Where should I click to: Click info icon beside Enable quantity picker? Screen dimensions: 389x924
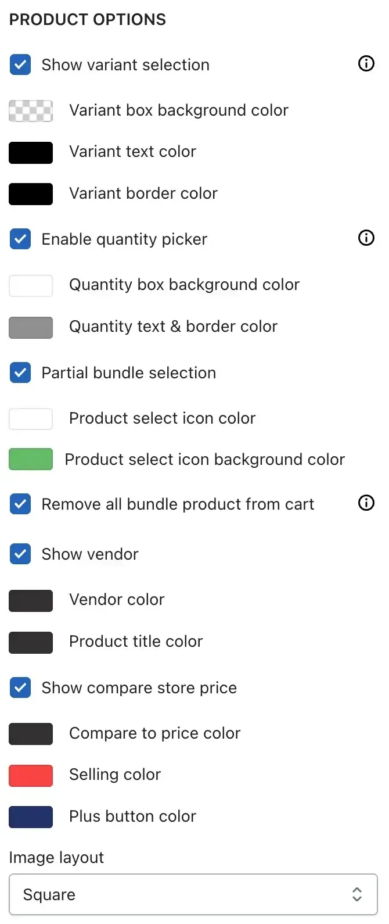coord(366,238)
